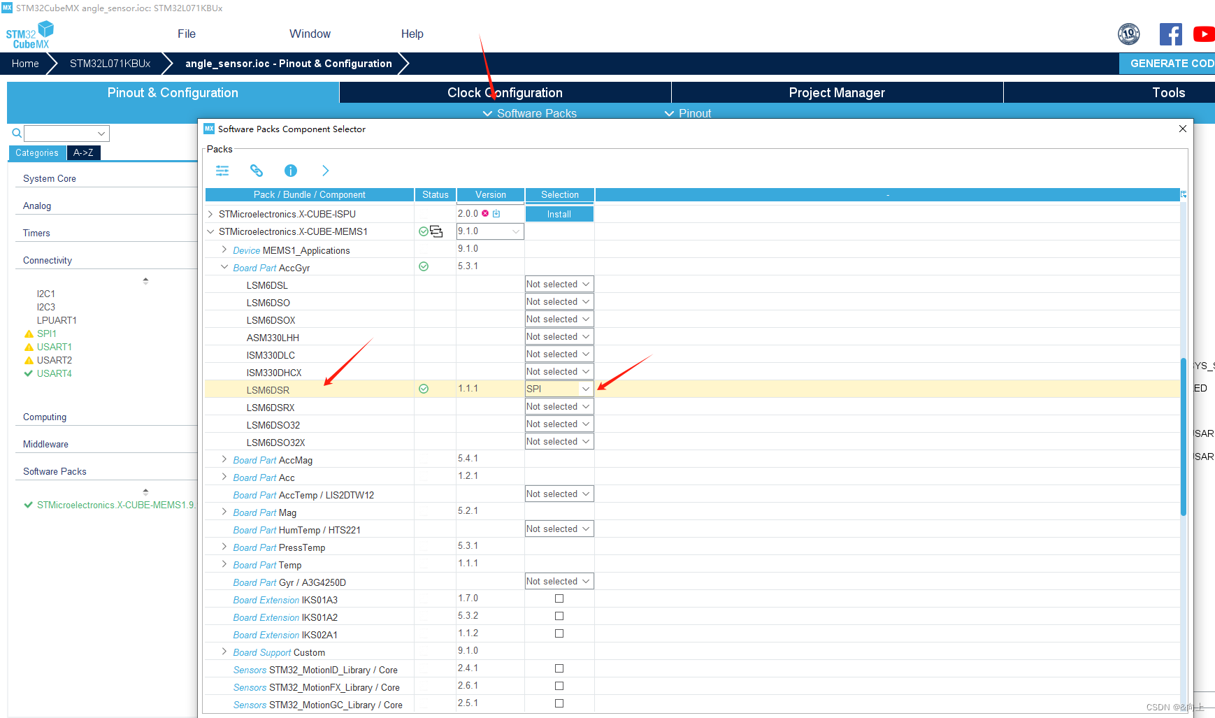
Task: Open the ST 10-year anniversary badge icon
Action: click(1129, 34)
